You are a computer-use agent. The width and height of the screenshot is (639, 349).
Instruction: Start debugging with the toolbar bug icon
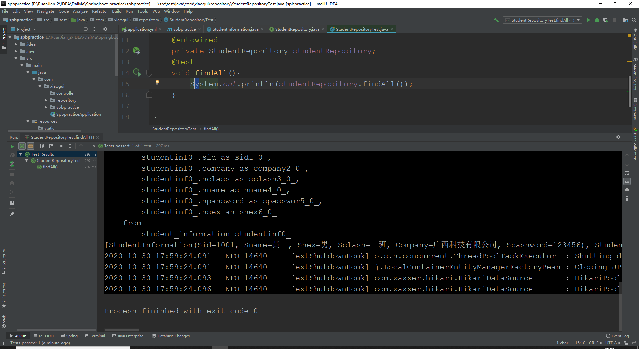(x=597, y=20)
